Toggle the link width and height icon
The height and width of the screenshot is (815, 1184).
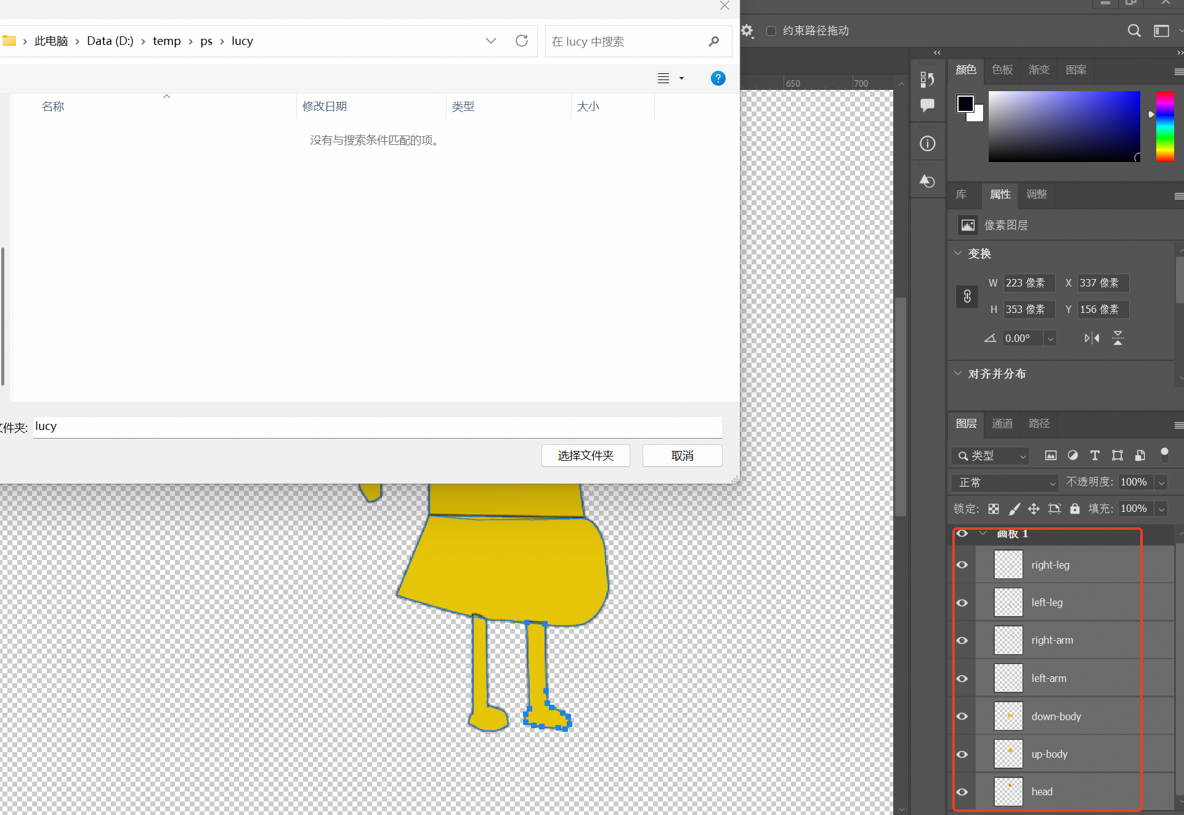pos(967,296)
